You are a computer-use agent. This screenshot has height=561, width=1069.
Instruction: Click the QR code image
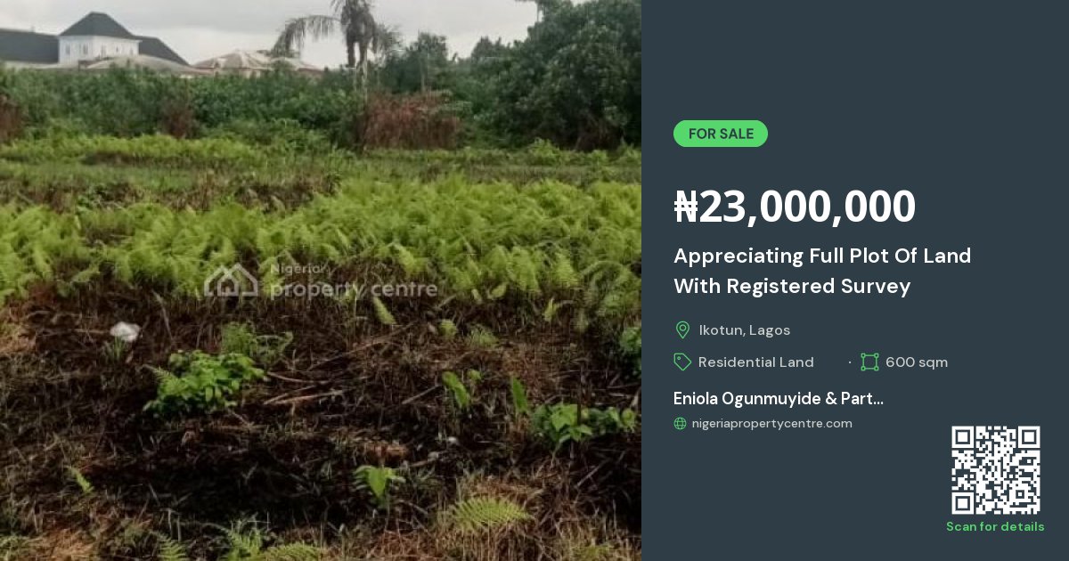click(x=995, y=469)
